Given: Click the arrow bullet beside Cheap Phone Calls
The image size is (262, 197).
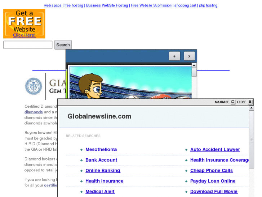Looking at the screenshot, I should click(x=186, y=171).
